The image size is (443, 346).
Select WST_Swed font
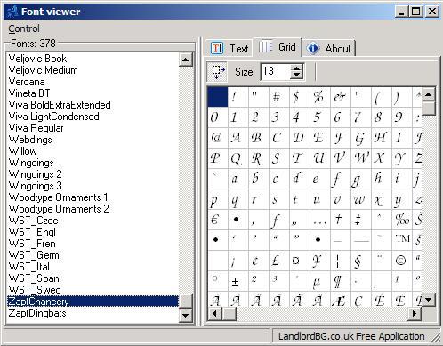[35, 290]
